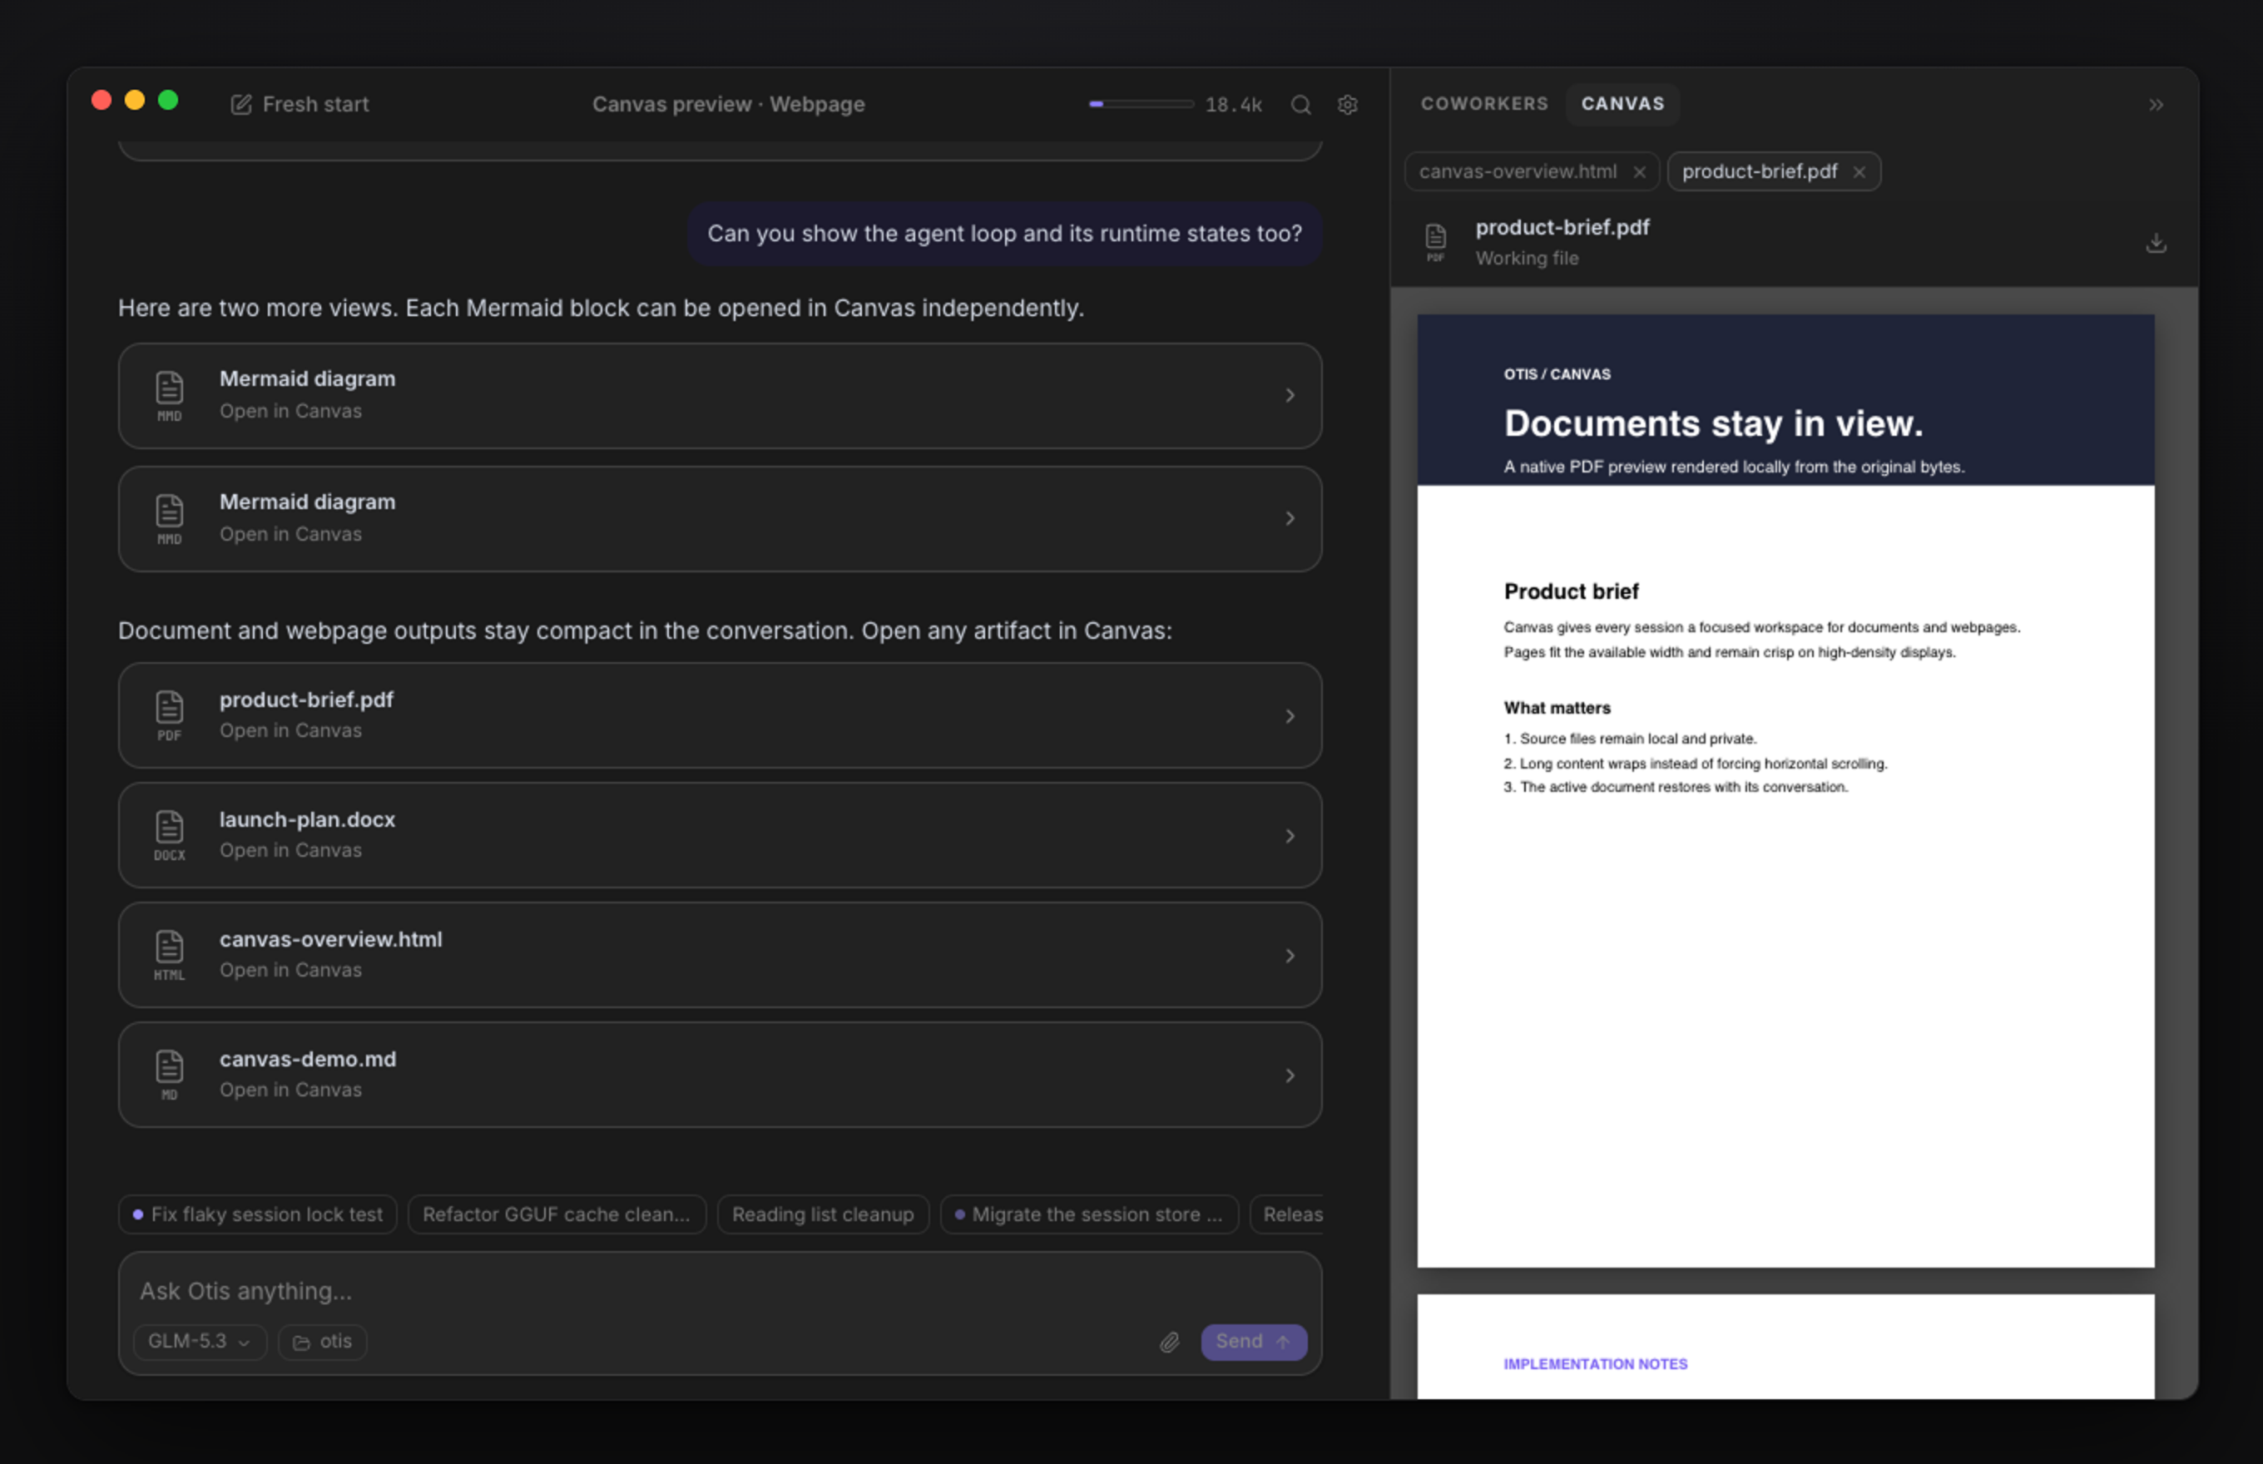This screenshot has width=2263, height=1464.
Task: Select the CANVAS tab
Action: pyautogui.click(x=1622, y=104)
